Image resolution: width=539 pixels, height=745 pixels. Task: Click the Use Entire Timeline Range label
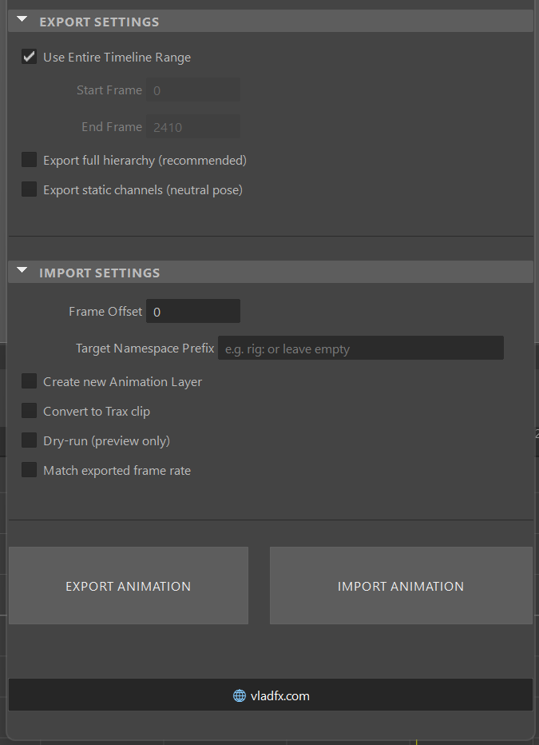(117, 58)
